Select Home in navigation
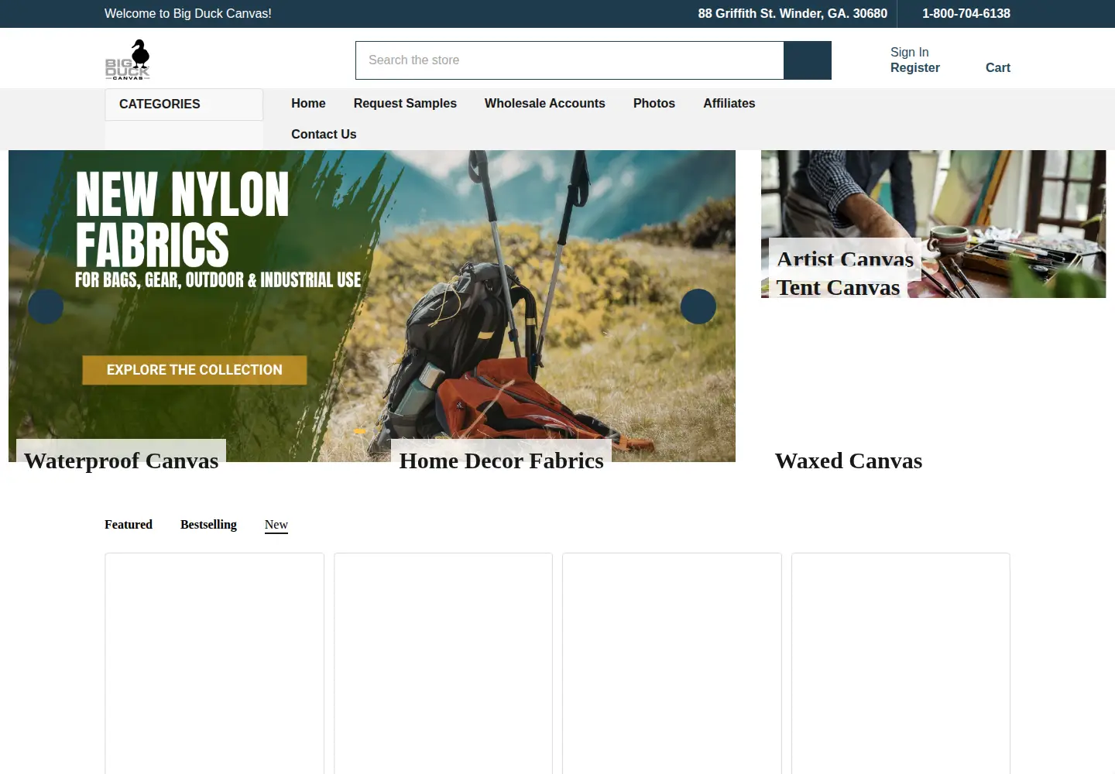 pyautogui.click(x=308, y=103)
